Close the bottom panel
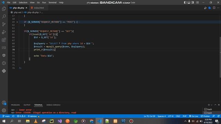This screenshot has width=221, height=124. pyautogui.click(x=219, y=105)
